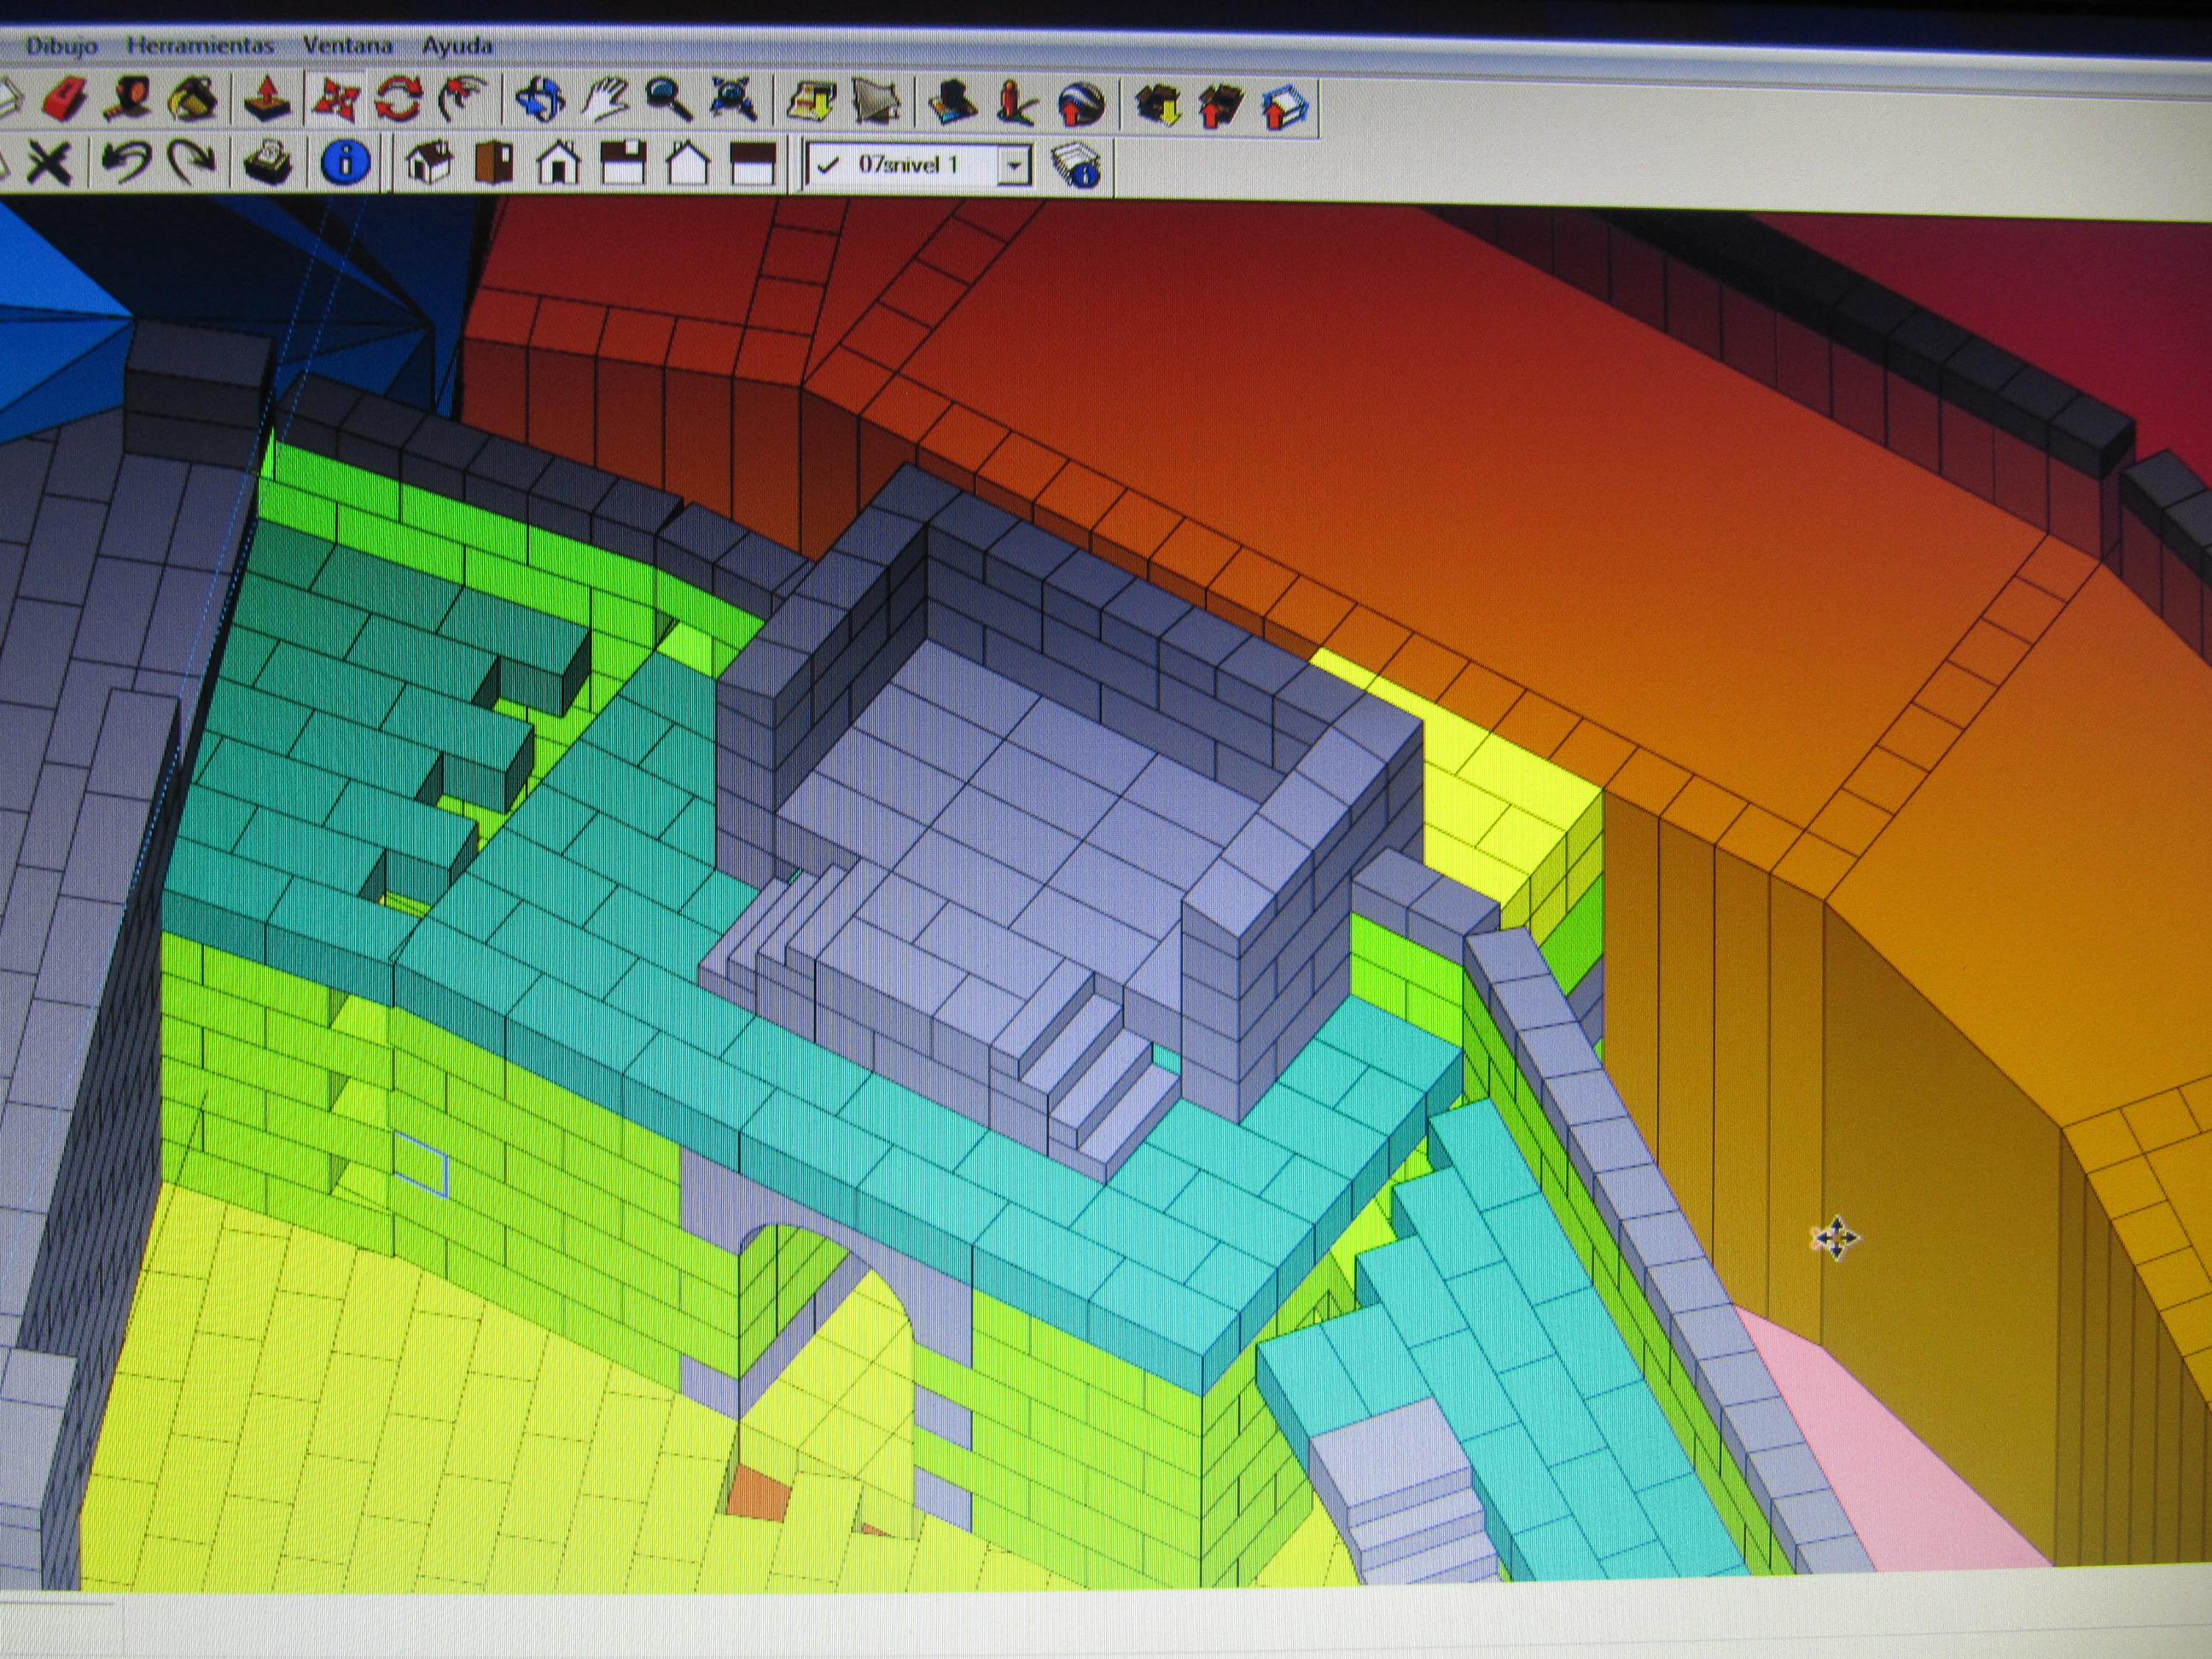Select the Push/Pull tool
This screenshot has height=1659, width=2212.
coord(268,100)
